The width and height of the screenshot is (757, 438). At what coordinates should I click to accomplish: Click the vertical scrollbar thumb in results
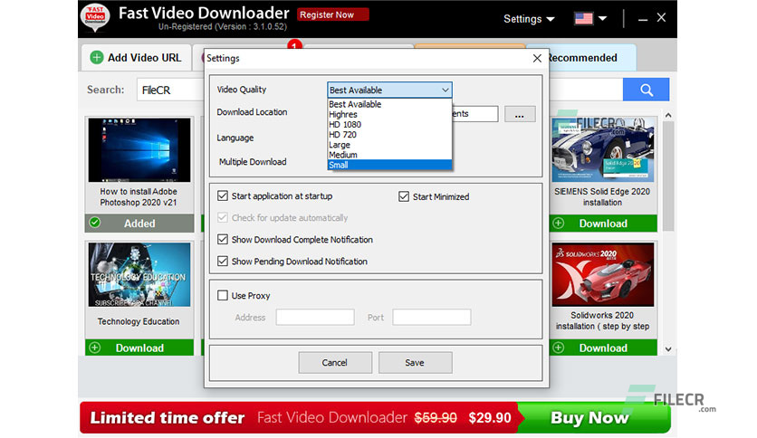(668, 176)
